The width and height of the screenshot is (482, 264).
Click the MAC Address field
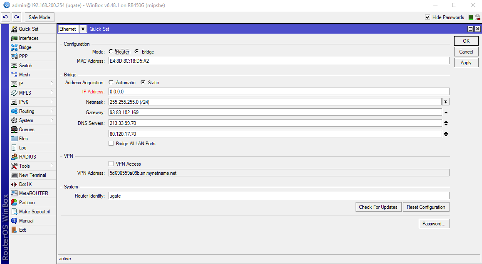pyautogui.click(x=279, y=61)
